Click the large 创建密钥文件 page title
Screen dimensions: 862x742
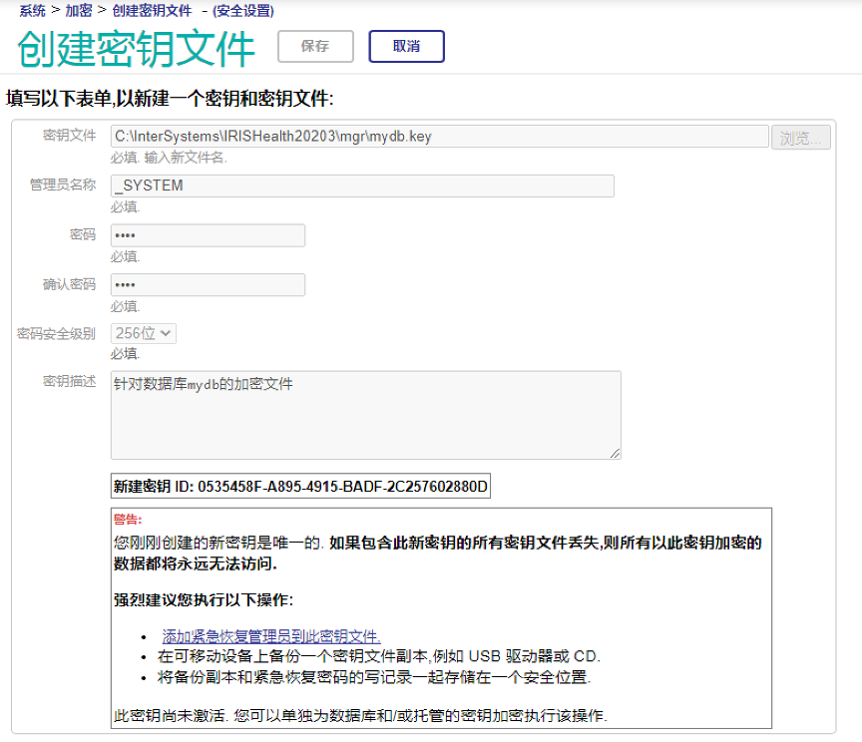pos(137,48)
